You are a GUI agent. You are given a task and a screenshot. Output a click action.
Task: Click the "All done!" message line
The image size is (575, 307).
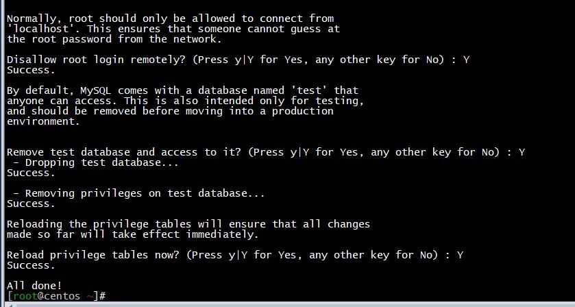[x=34, y=285]
